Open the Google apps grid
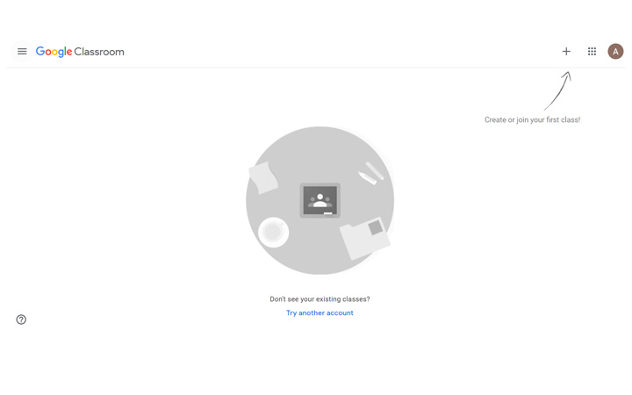 (592, 51)
